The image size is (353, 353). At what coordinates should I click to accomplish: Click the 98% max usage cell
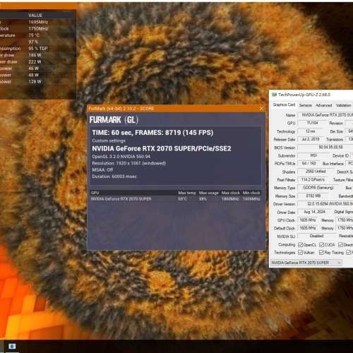pos(203,199)
